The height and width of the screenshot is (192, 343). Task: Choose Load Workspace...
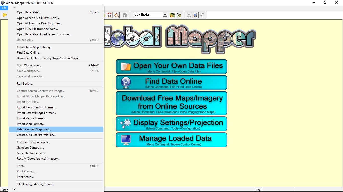coord(56,65)
